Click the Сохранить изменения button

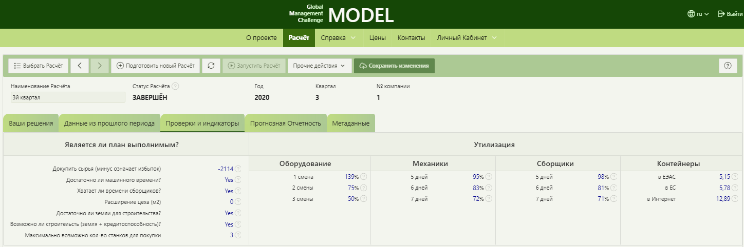pyautogui.click(x=394, y=66)
